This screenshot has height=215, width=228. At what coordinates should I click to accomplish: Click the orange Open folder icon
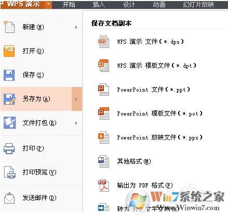9,51
